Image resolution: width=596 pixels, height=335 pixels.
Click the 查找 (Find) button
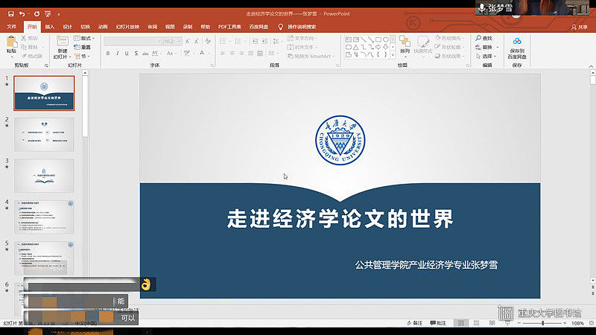(484, 38)
